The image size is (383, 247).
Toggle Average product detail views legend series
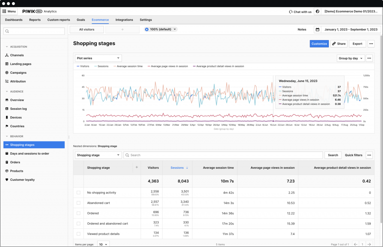[x=218, y=66]
